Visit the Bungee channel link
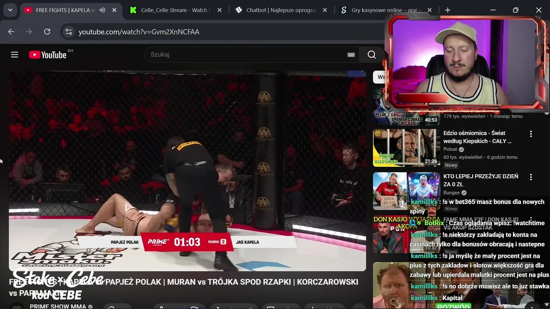The width and height of the screenshot is (550, 309). point(452,193)
